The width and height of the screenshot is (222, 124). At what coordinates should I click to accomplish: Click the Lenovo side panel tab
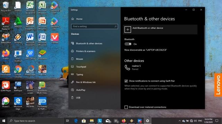(218, 85)
